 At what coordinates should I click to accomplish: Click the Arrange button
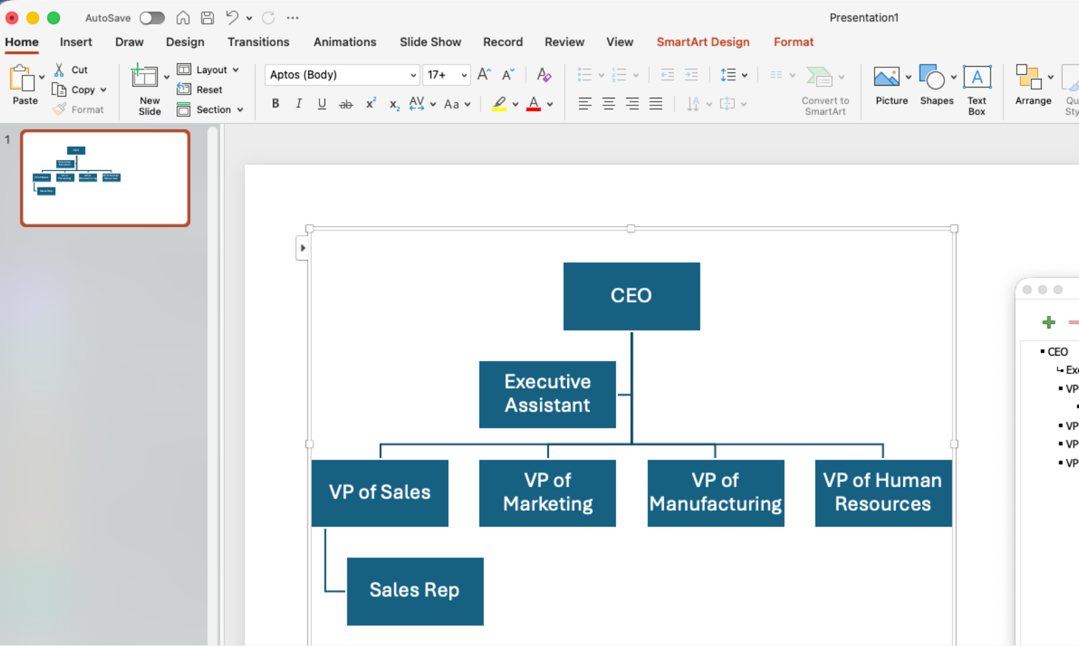click(1033, 85)
